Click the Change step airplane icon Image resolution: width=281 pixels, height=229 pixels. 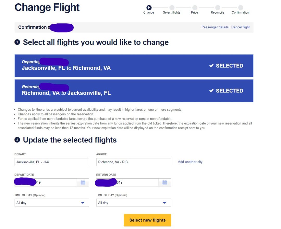[x=149, y=8]
